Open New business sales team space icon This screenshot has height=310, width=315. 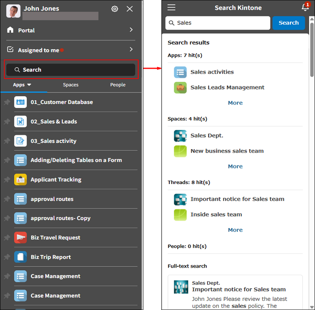click(180, 151)
